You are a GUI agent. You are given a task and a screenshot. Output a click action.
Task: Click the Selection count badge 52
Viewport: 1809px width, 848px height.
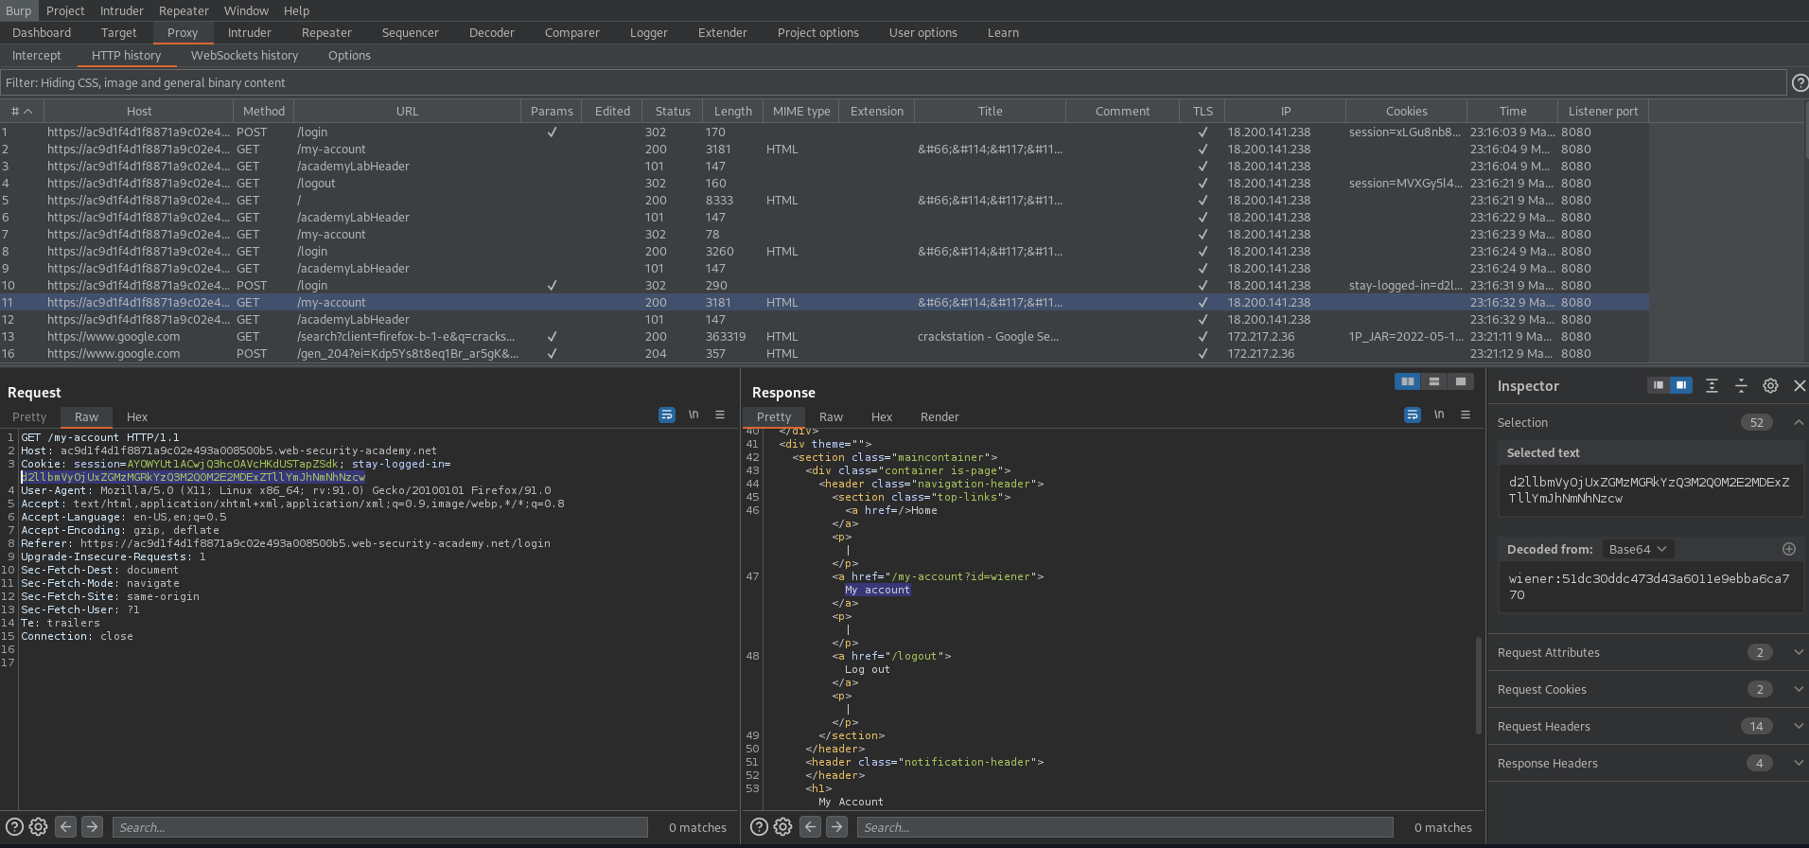1757,422
